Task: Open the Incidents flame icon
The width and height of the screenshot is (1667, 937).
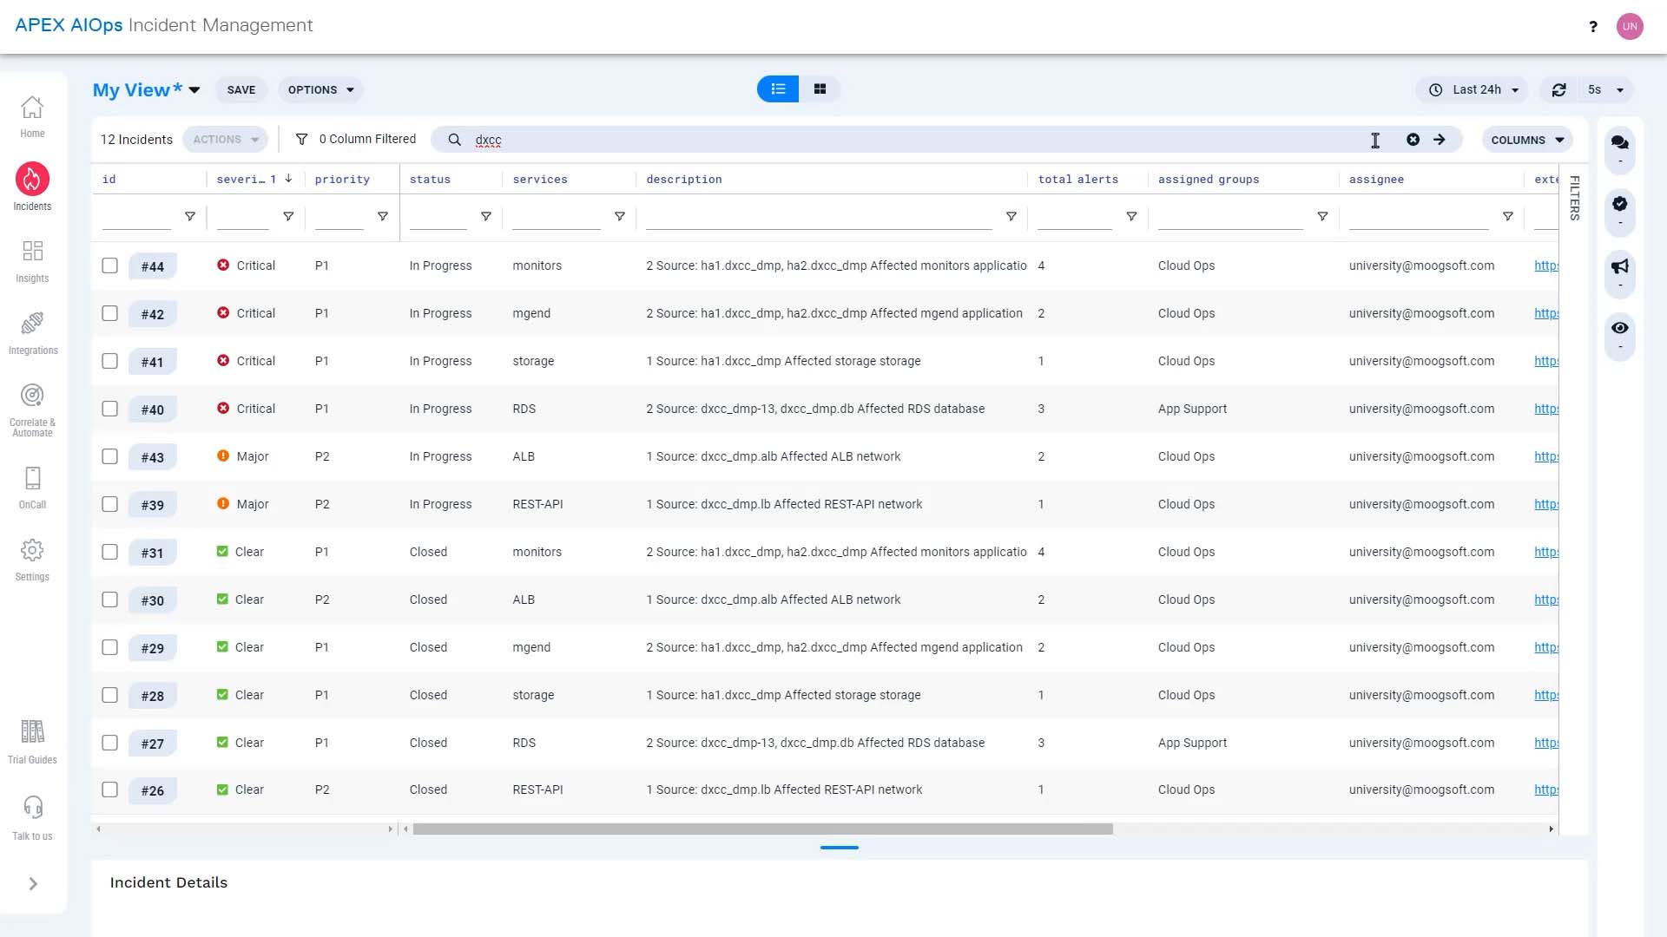Action: pyautogui.click(x=32, y=180)
